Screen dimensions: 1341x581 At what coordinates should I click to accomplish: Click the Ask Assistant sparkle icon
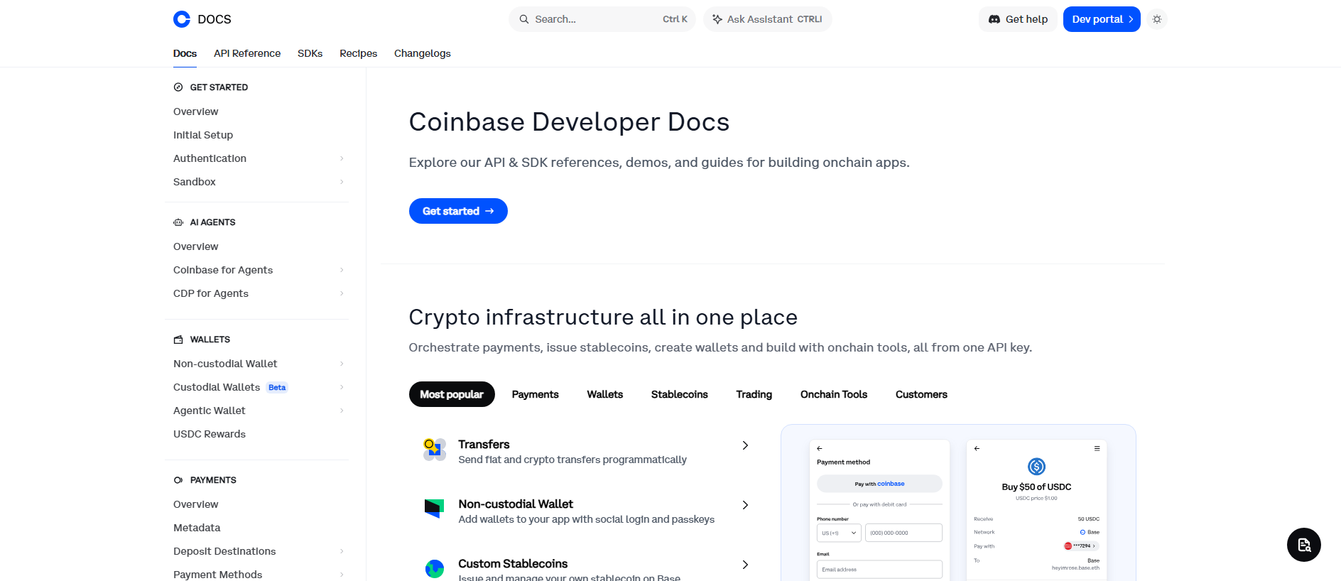click(x=717, y=19)
